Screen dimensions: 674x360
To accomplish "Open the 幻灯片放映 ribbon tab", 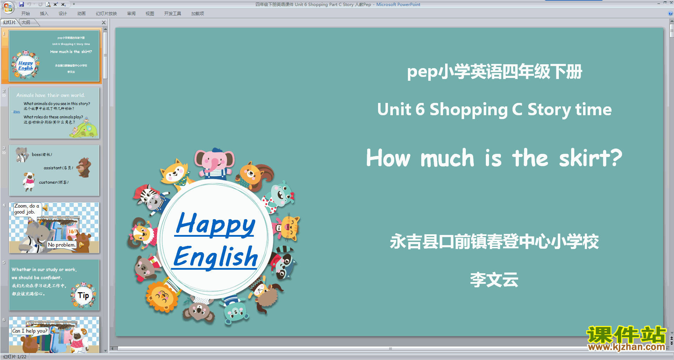I will pos(106,13).
